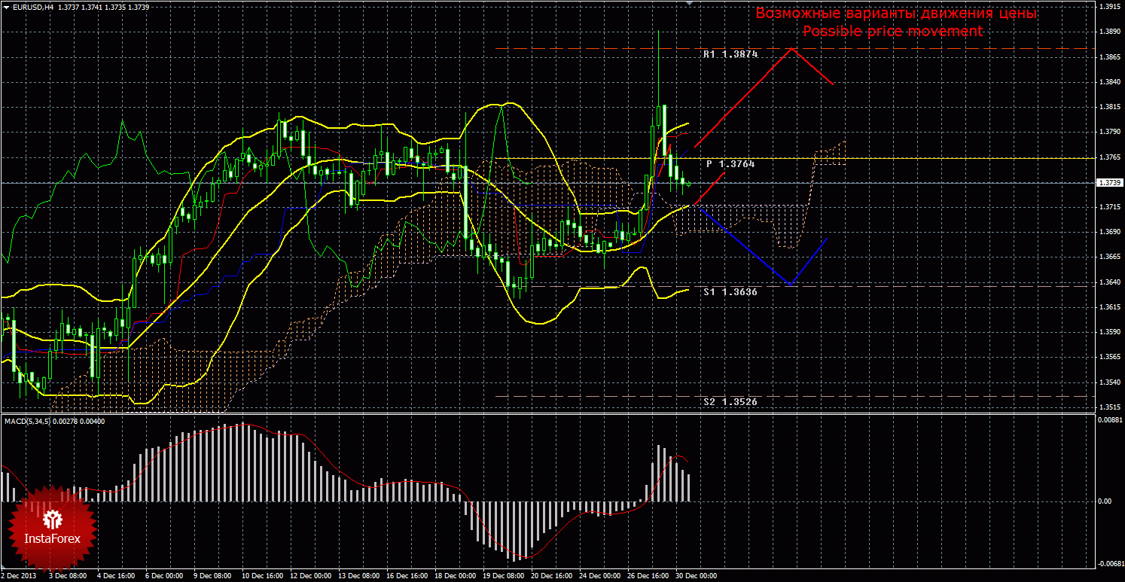Click the S1 1.3636 support label
This screenshot has width=1125, height=582.
tap(730, 291)
